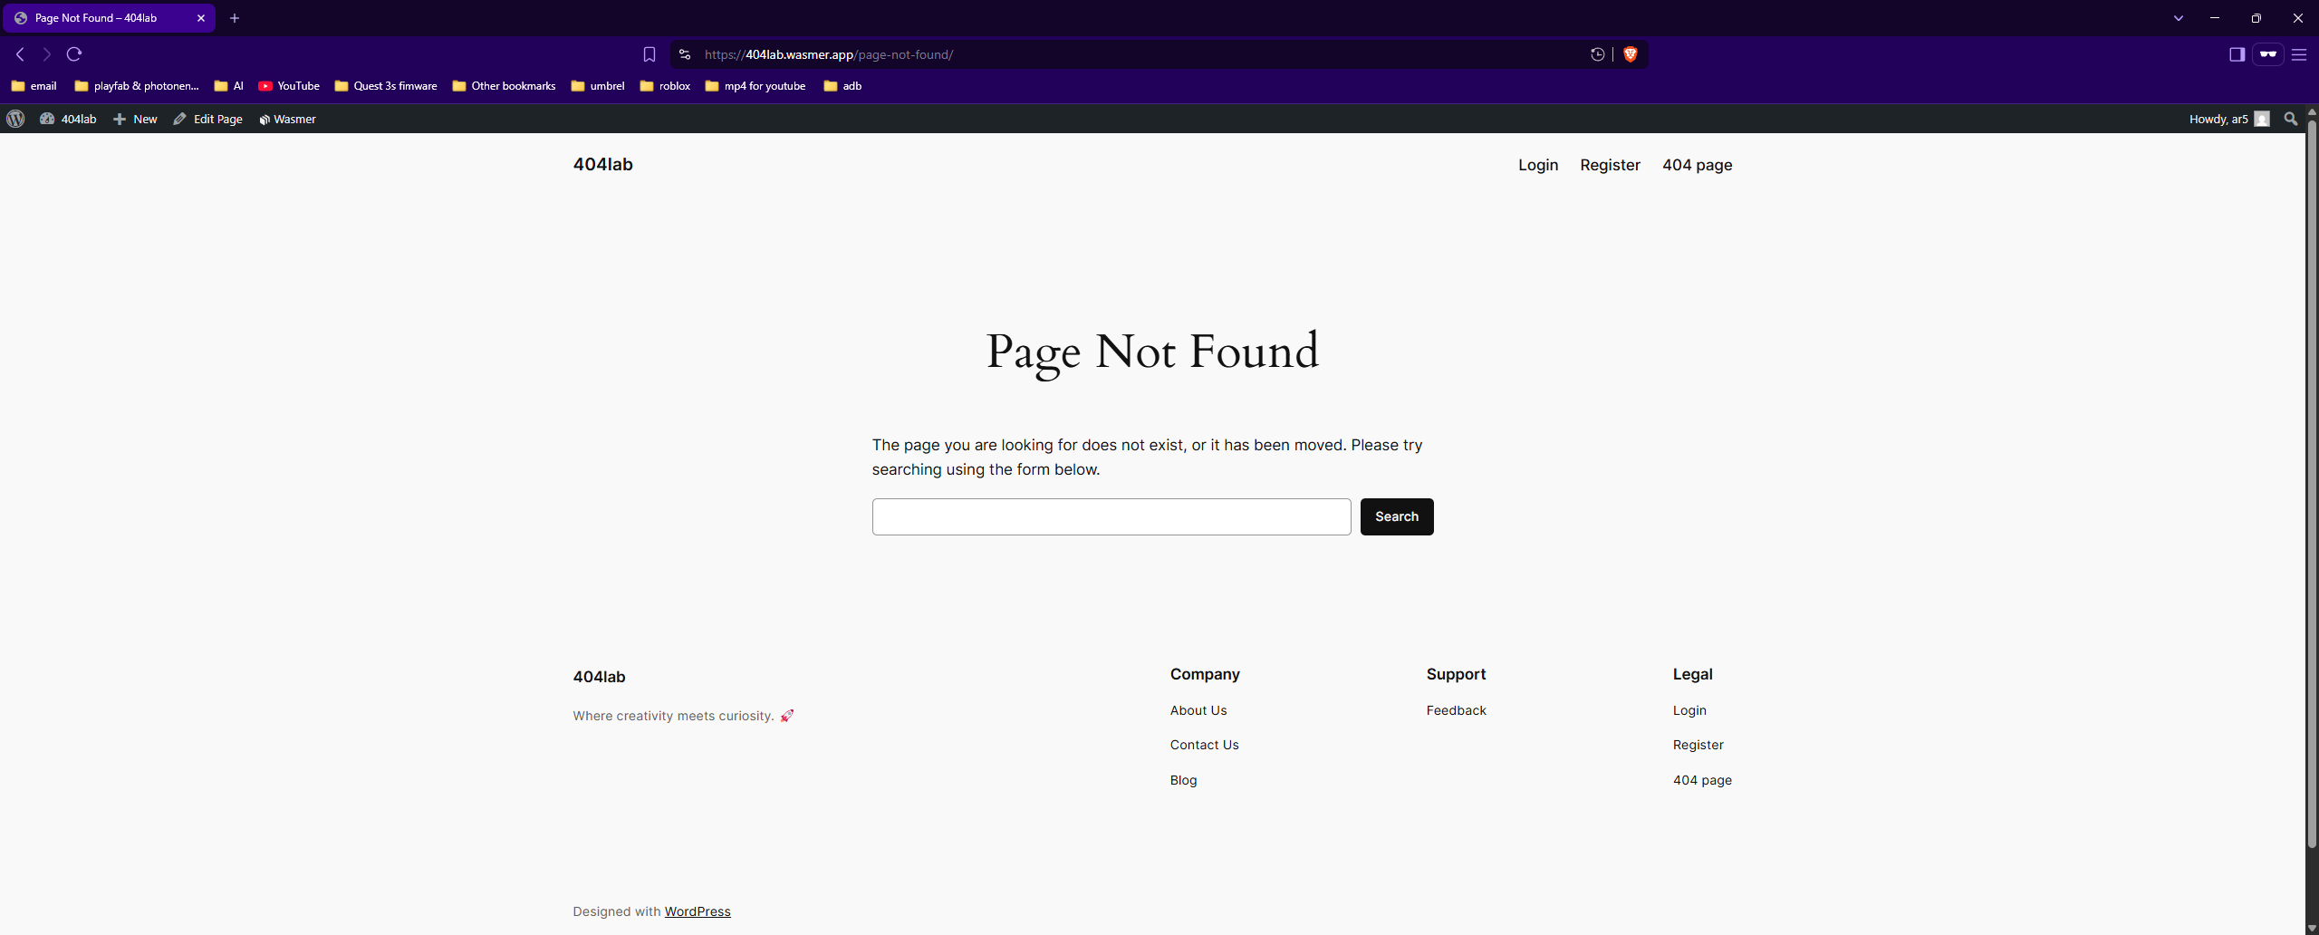Reload the current page
This screenshot has width=2319, height=935.
coord(74,54)
